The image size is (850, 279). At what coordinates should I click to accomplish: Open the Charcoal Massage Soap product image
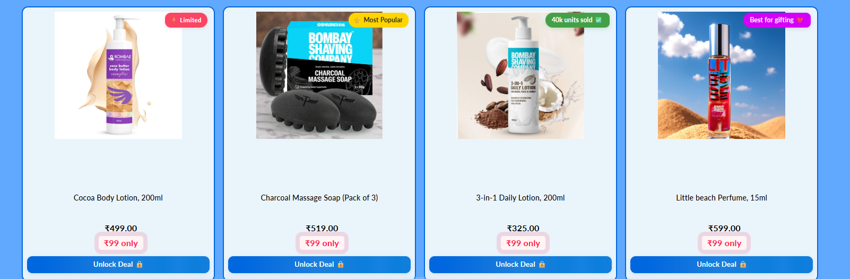pyautogui.click(x=319, y=75)
